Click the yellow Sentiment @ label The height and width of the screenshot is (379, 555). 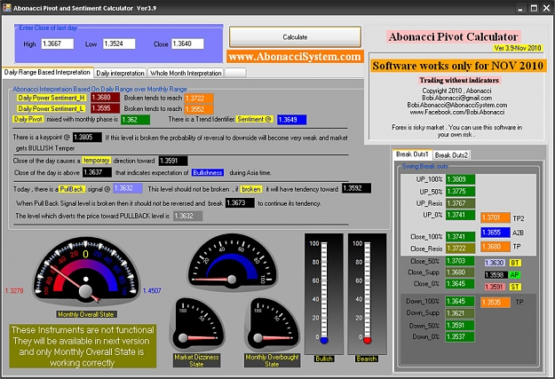click(255, 119)
